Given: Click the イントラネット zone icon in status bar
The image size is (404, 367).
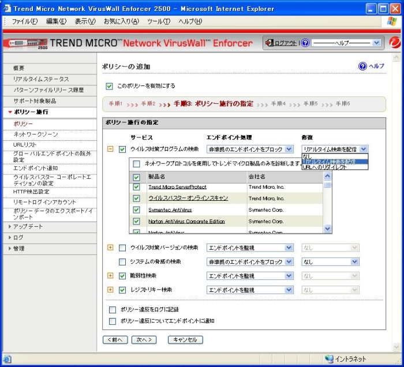Looking at the screenshot, I should tap(329, 359).
